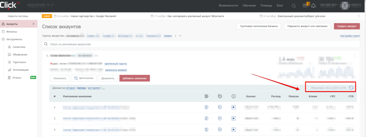Click Перенести аккаунт или кампанию button
Image resolution: width=366 pixels, height=137 pixels.
tap(307, 26)
